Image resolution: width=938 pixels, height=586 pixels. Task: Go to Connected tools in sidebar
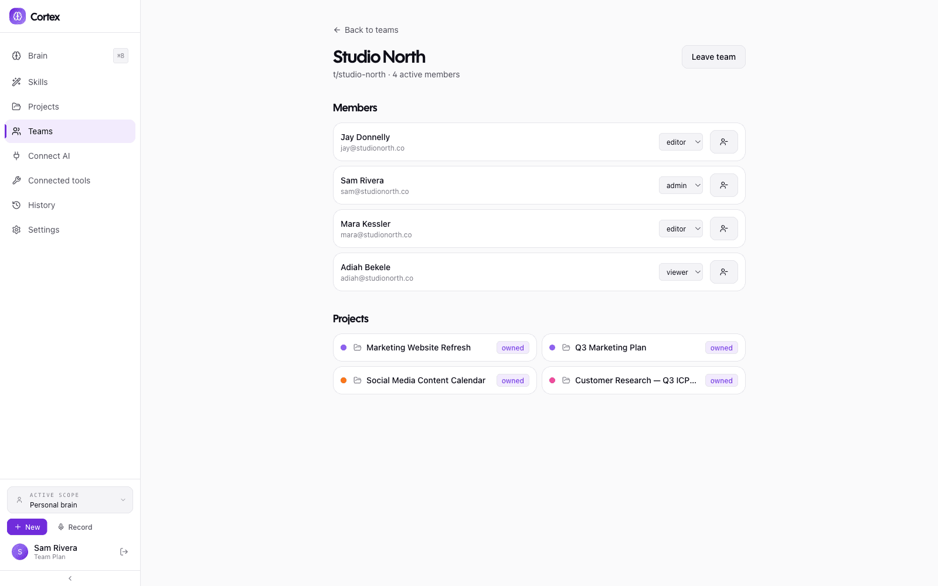coord(70,180)
